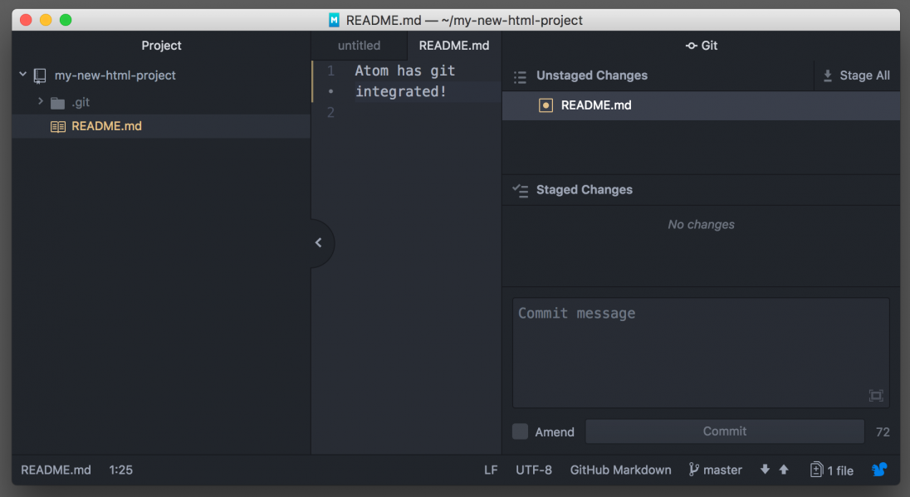Viewport: 910px width, 497px height.
Task: Click inside the Commit message field
Action: (x=700, y=348)
